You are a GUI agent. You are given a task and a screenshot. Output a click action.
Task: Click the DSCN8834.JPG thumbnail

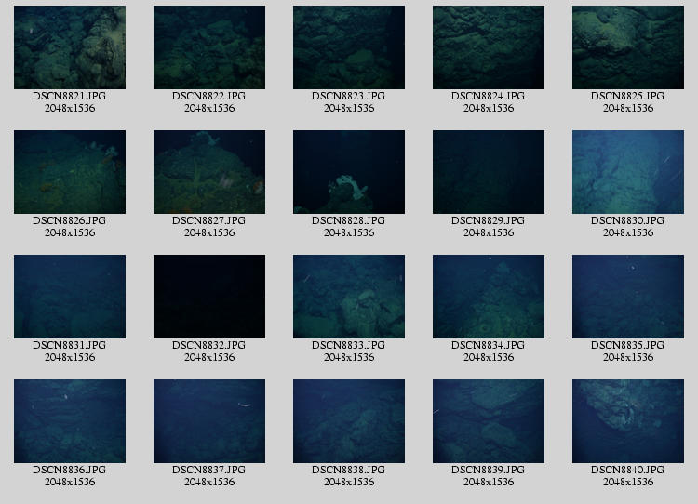click(489, 297)
